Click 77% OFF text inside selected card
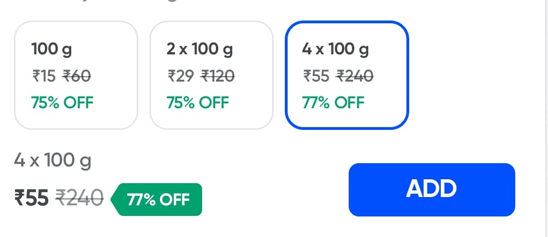 pos(333,103)
